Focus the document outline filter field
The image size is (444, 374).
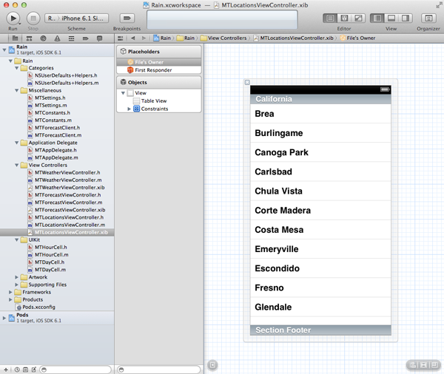coord(159,370)
